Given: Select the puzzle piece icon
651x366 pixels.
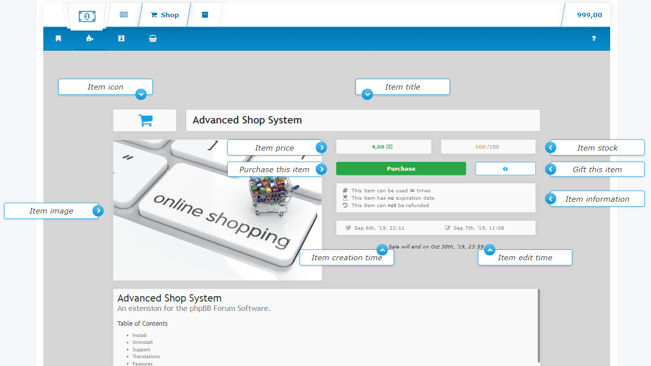Looking at the screenshot, I should coord(90,38).
